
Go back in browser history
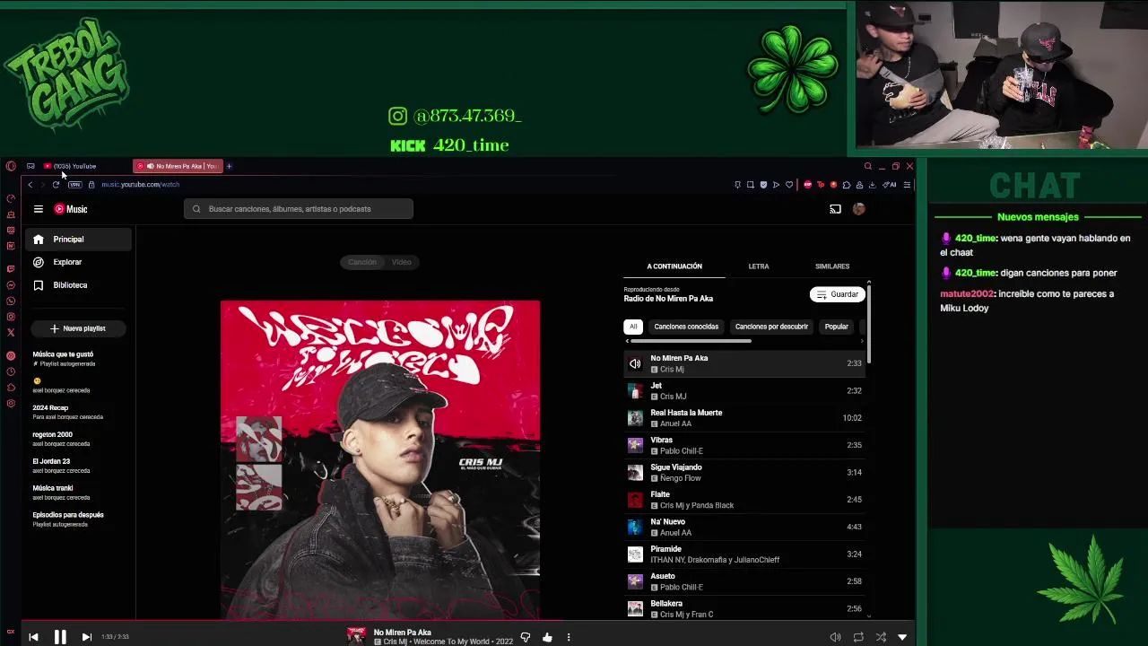click(x=30, y=185)
